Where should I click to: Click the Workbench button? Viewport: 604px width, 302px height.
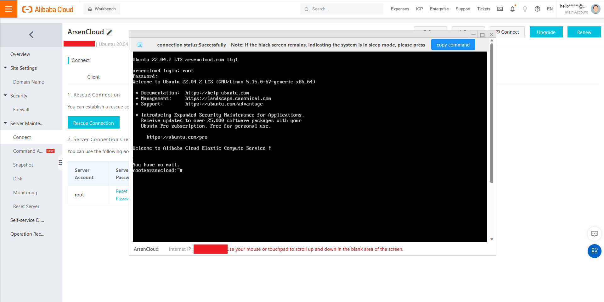point(102,9)
